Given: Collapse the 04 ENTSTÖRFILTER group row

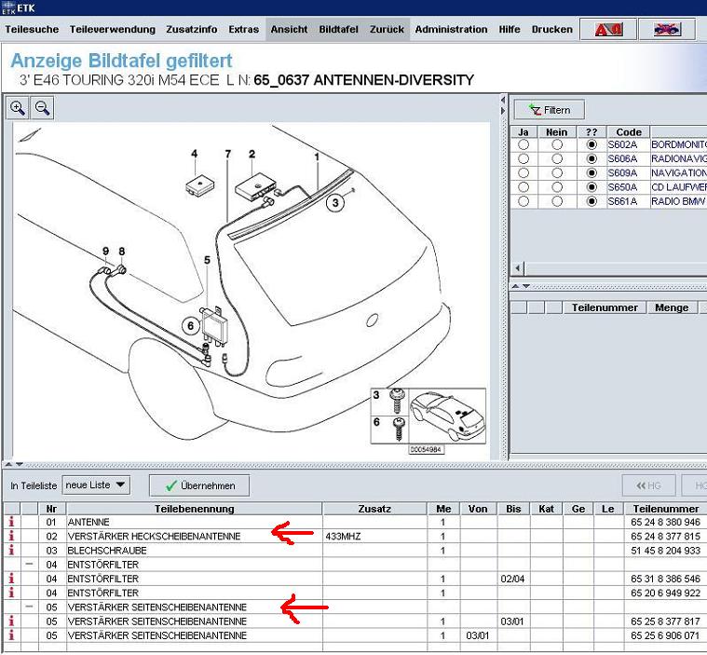Looking at the screenshot, I should [29, 565].
